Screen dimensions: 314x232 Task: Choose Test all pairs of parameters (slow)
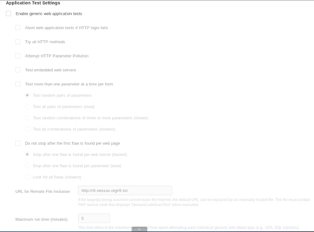coord(27,106)
